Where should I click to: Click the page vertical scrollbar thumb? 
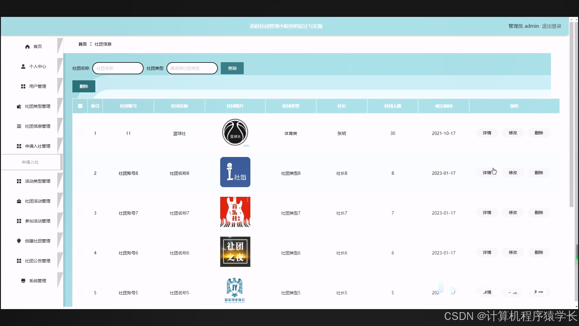pos(571,114)
